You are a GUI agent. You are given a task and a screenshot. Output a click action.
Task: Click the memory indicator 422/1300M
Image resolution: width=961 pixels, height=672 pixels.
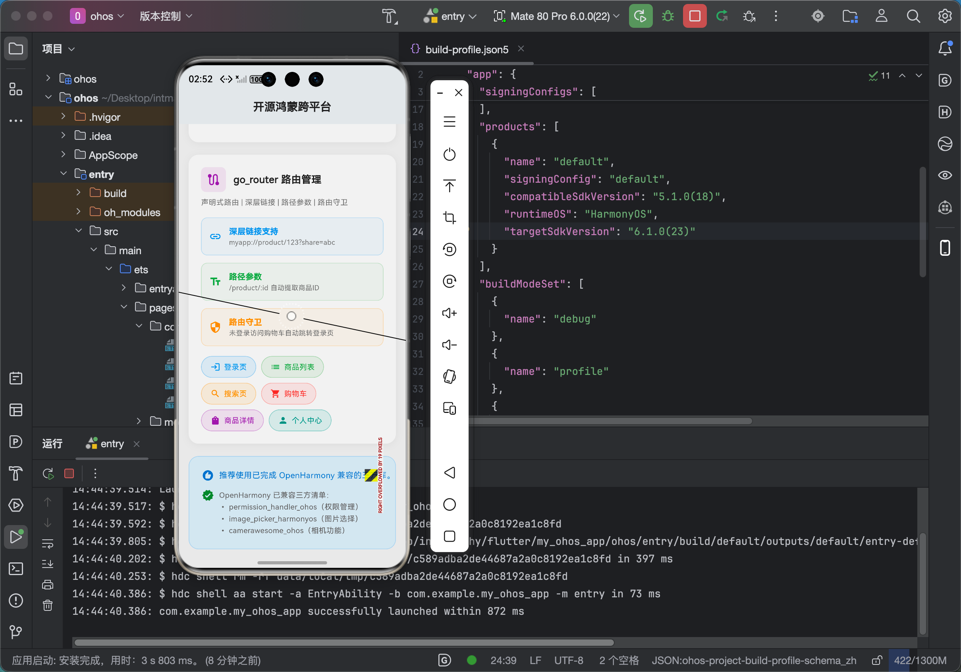[920, 660]
